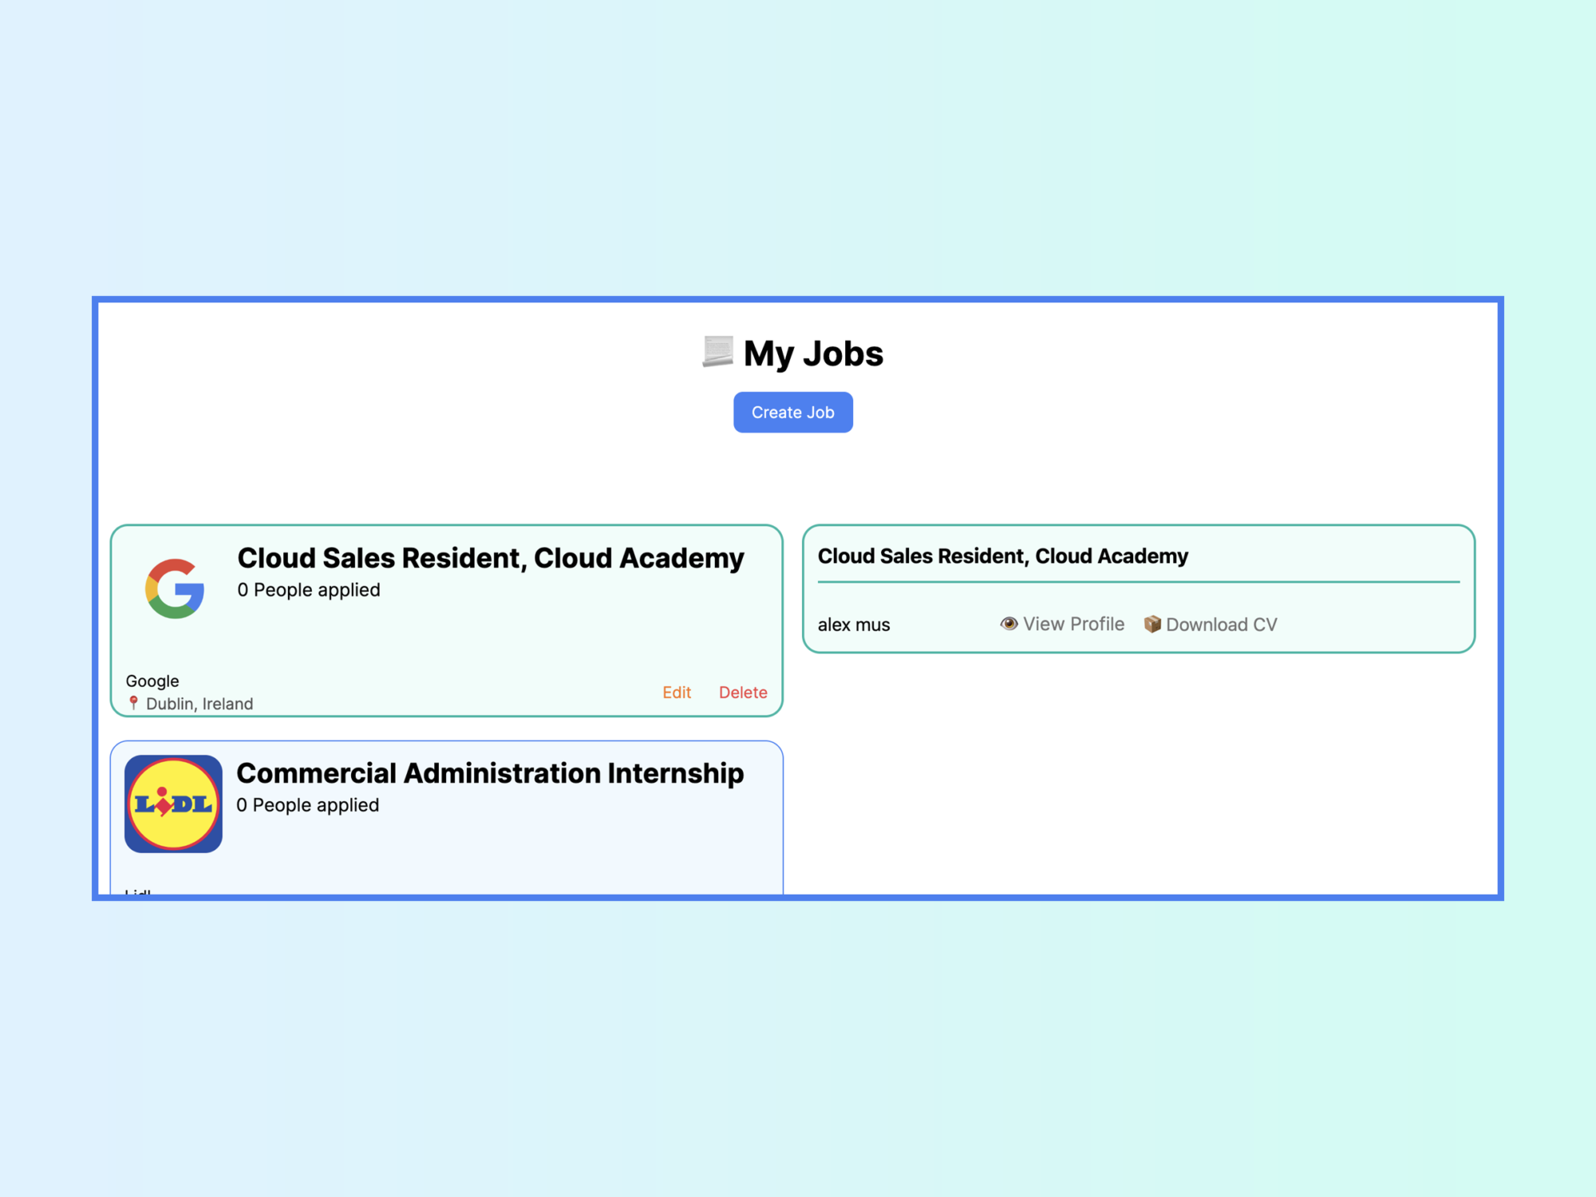The image size is (1596, 1197).
Task: Download CV of alex mus
Action: [x=1220, y=625]
